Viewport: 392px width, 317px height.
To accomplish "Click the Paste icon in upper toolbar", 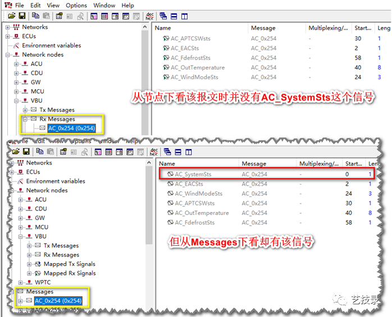I will [46, 16].
